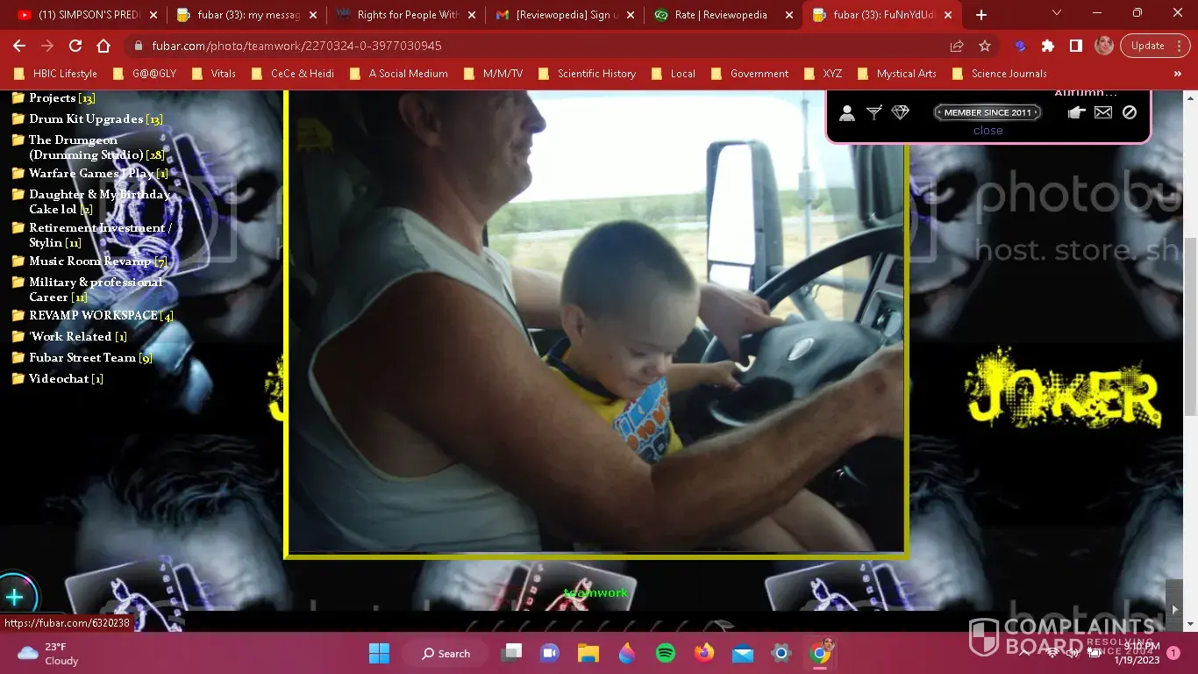Open the Chrome profile avatar

(x=1104, y=46)
